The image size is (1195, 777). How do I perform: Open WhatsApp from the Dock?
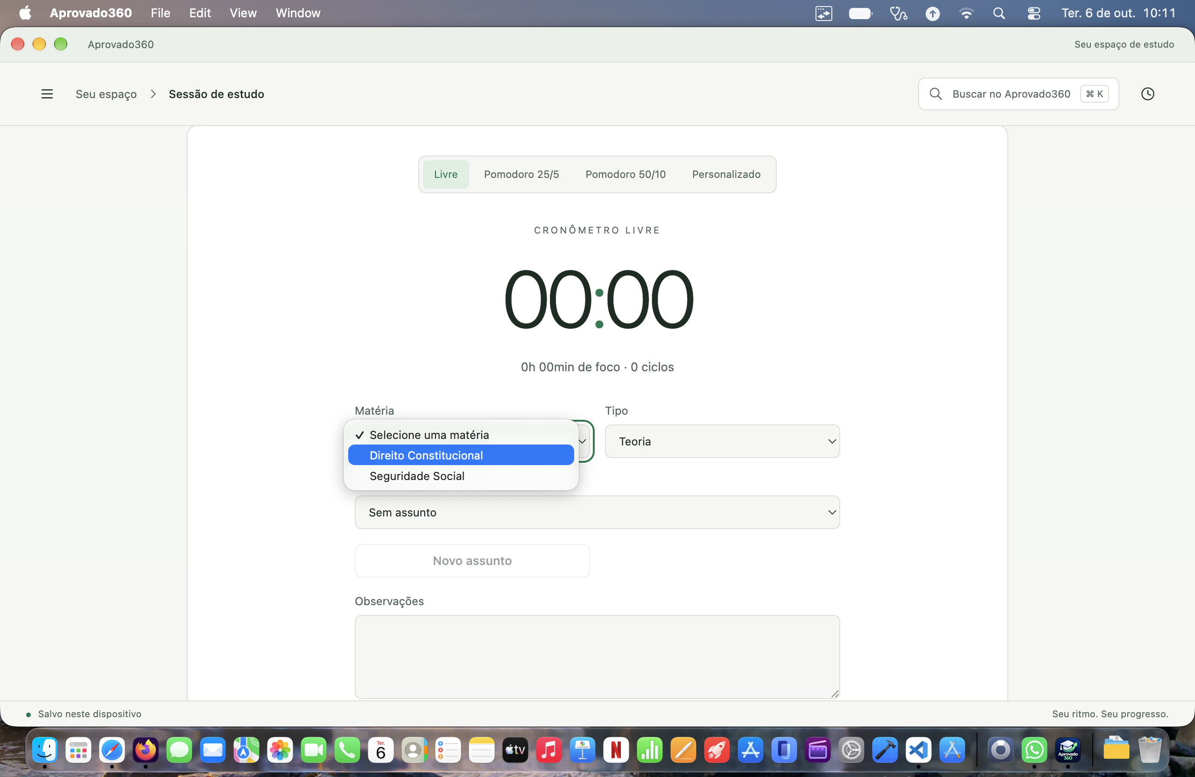click(x=1034, y=750)
